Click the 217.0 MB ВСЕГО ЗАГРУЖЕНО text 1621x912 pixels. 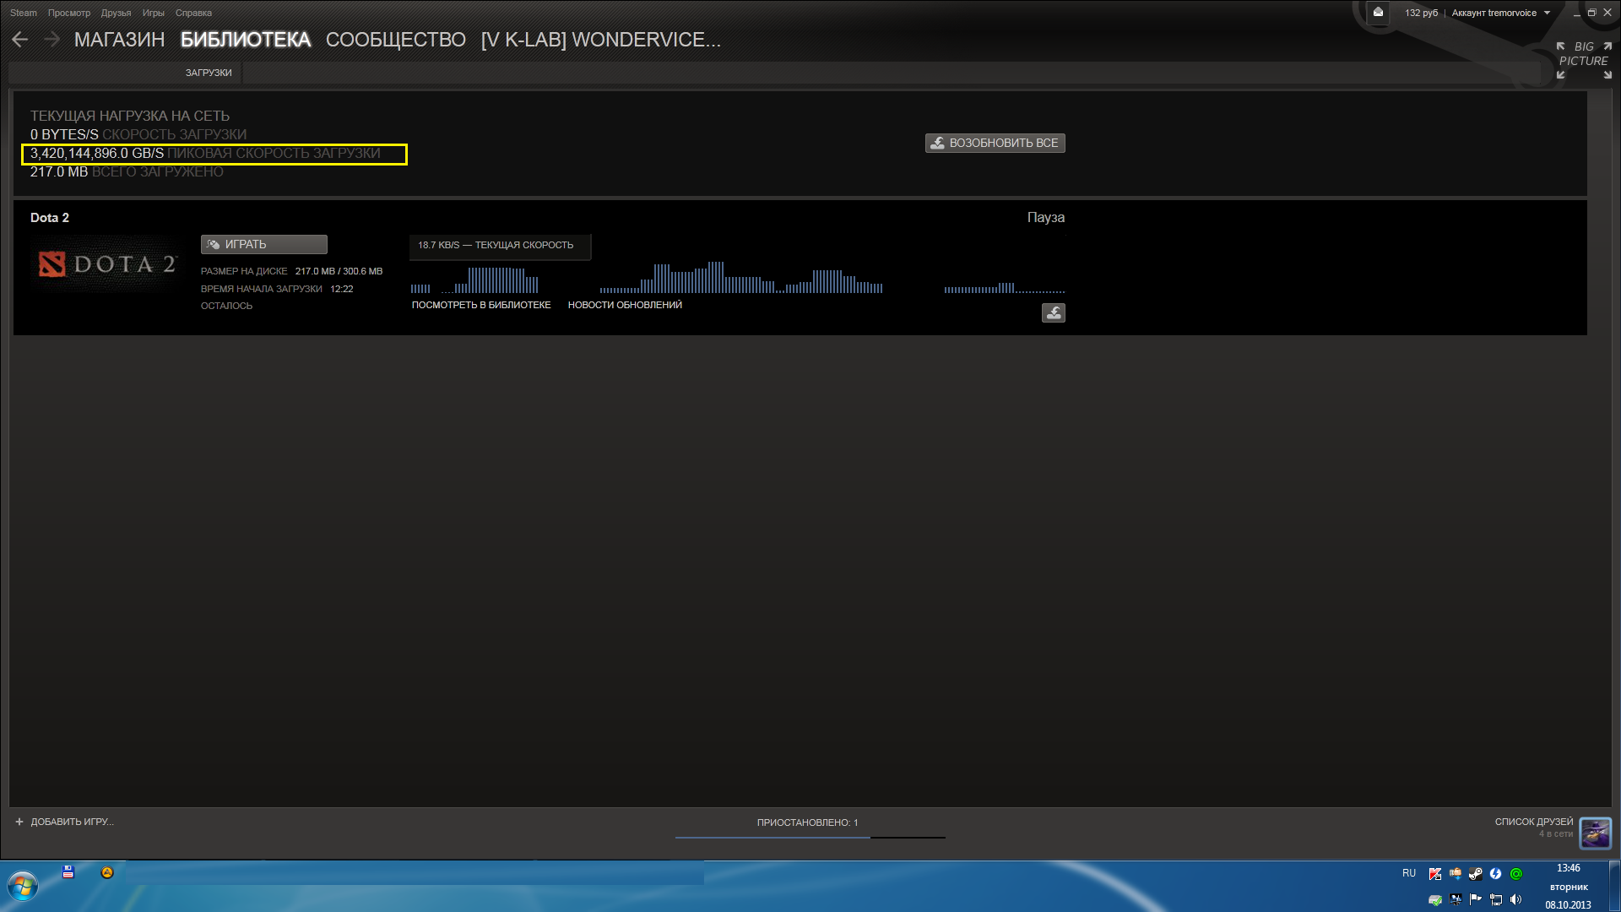coord(127,172)
